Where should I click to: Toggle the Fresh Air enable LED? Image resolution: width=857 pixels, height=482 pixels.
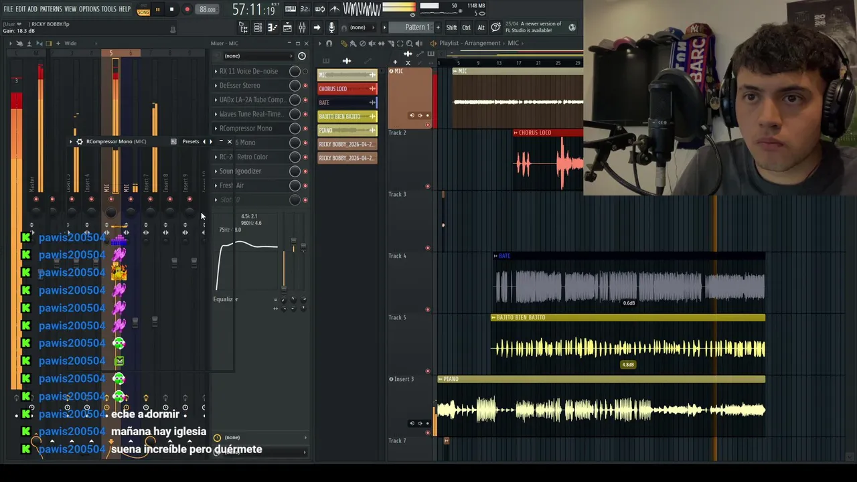(x=305, y=185)
